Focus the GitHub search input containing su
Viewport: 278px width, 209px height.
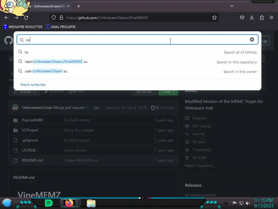tap(137, 39)
